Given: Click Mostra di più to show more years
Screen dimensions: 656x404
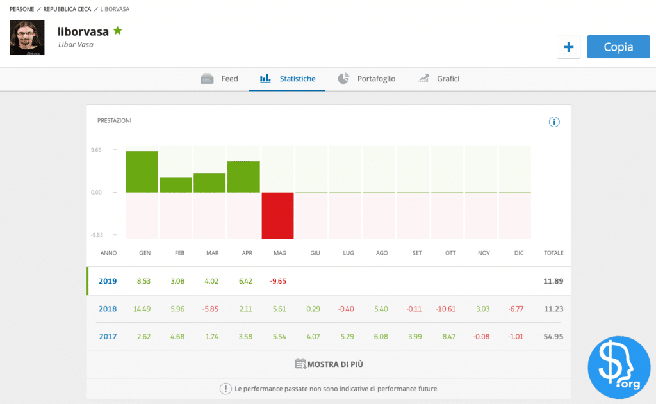Looking at the screenshot, I should pos(329,364).
